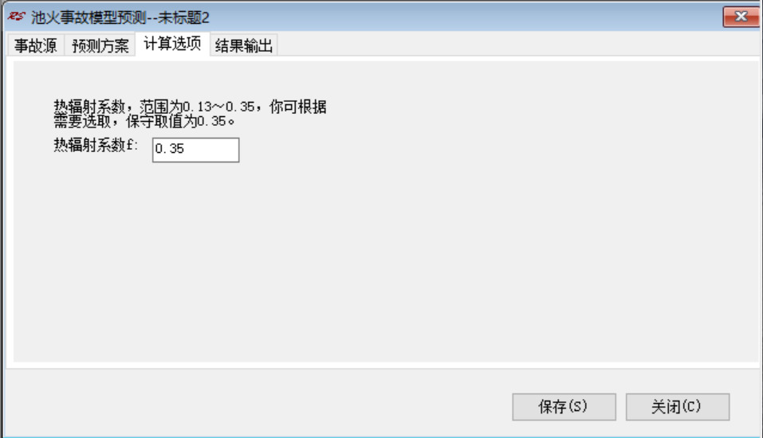Focus the 热辐射系数f input field
Image resolution: width=763 pixels, height=438 pixels.
195,150
